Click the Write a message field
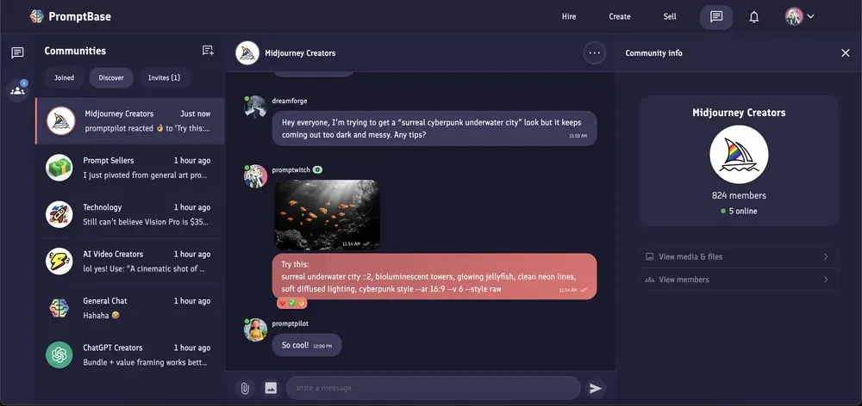Viewport: 862px width, 406px height. (x=434, y=388)
